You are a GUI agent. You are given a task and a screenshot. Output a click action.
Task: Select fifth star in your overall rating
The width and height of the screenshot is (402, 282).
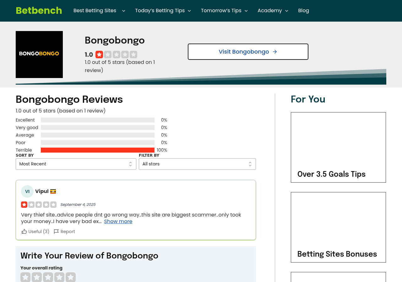71,277
